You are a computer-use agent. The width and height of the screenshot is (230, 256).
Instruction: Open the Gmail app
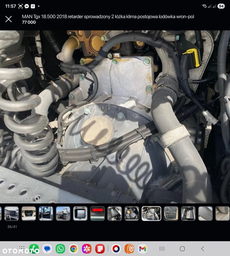(142, 249)
